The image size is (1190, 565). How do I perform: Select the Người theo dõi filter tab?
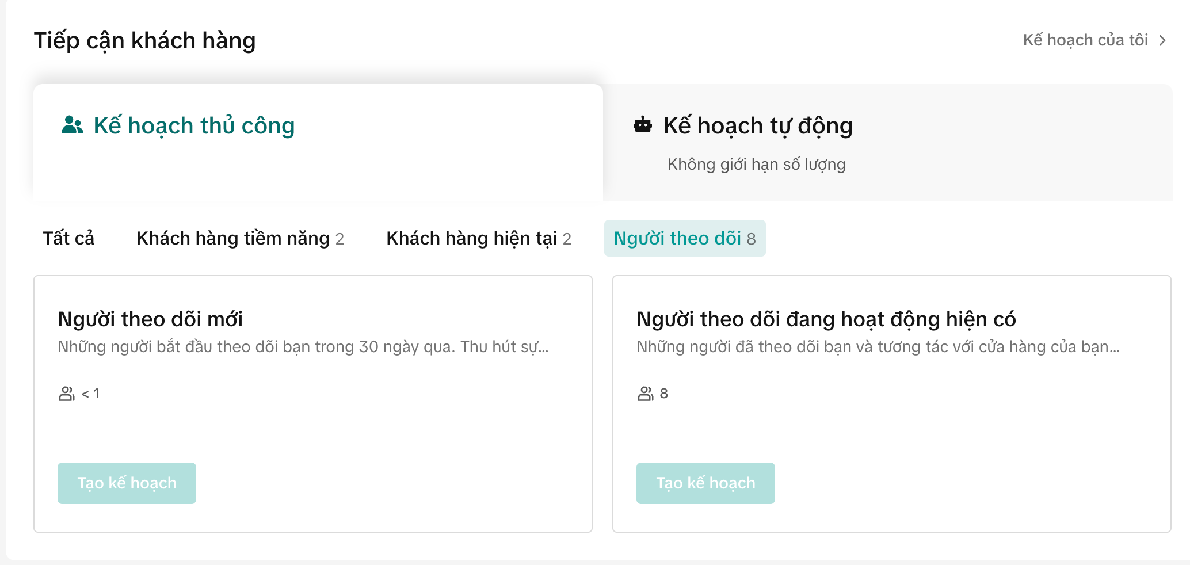[x=684, y=238]
